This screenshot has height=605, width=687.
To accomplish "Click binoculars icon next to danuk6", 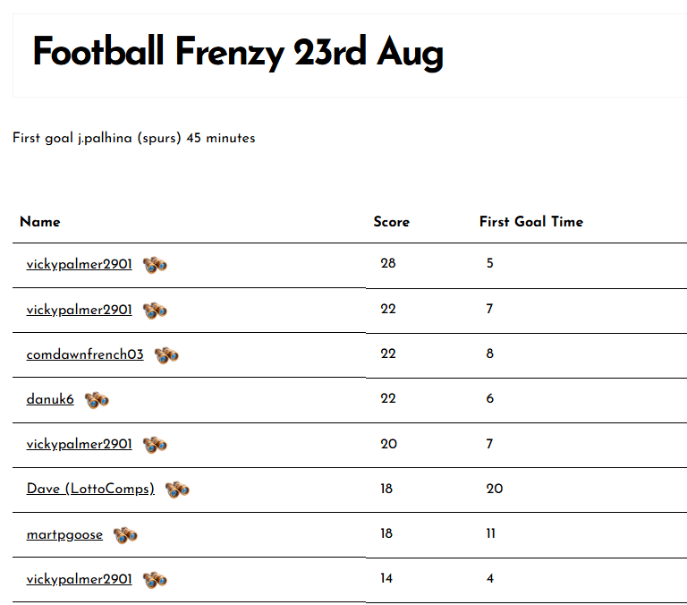I will (97, 400).
